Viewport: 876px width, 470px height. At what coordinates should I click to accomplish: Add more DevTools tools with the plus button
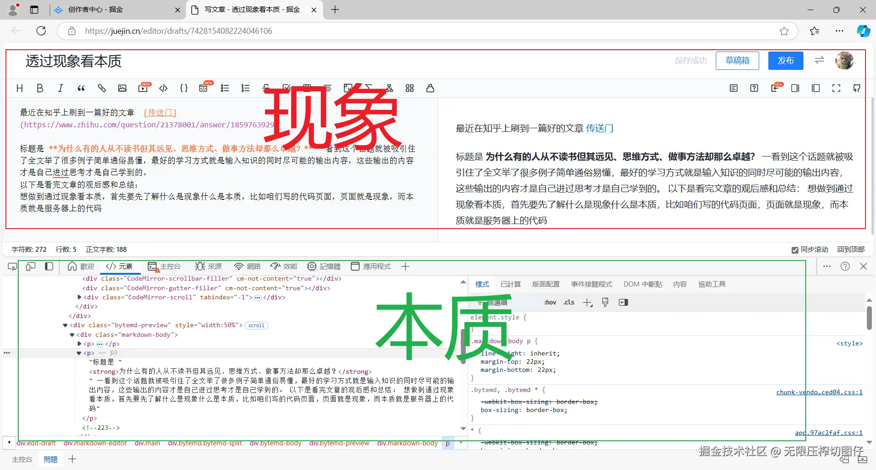pyautogui.click(x=405, y=266)
